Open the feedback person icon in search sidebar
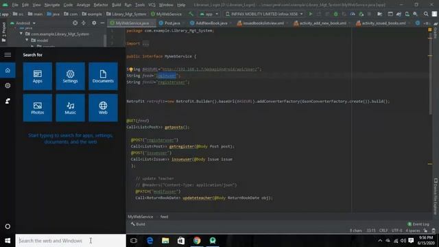 (x=8, y=101)
